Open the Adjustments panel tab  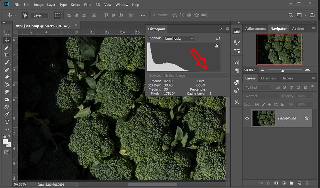(x=255, y=28)
